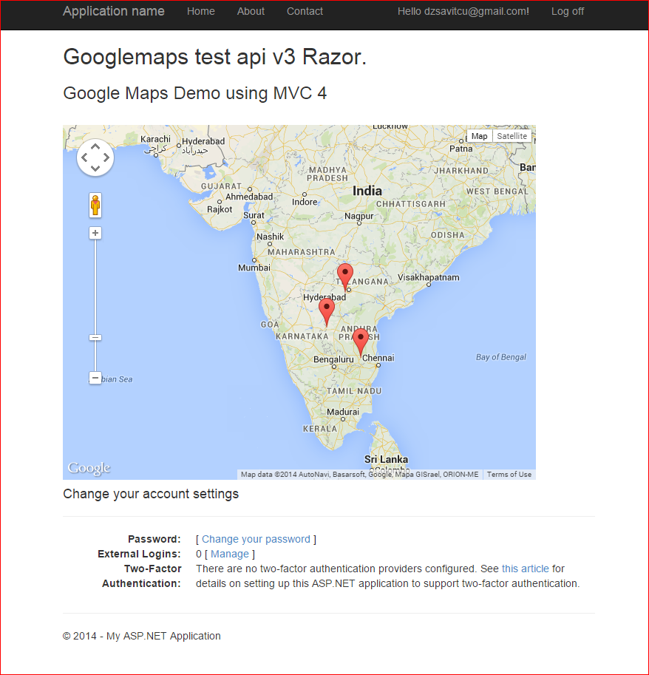The image size is (649, 675).
Task: Click the zoom slider handle
Action: (x=95, y=337)
